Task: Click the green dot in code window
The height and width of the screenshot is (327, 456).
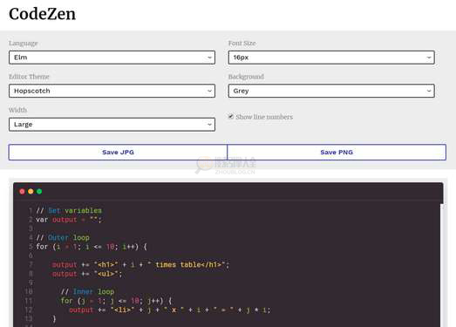Action: tap(39, 192)
